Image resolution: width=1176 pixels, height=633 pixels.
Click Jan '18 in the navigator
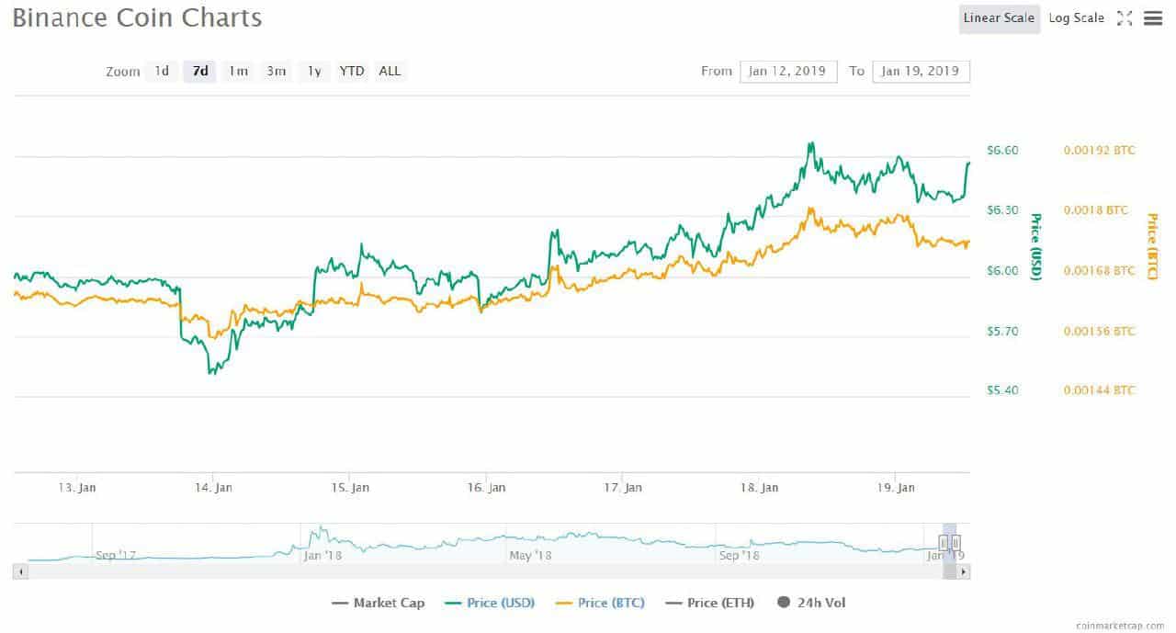322,556
